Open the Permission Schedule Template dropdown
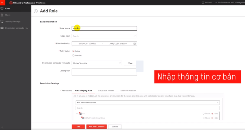This screenshot has width=245, height=130. [97, 63]
